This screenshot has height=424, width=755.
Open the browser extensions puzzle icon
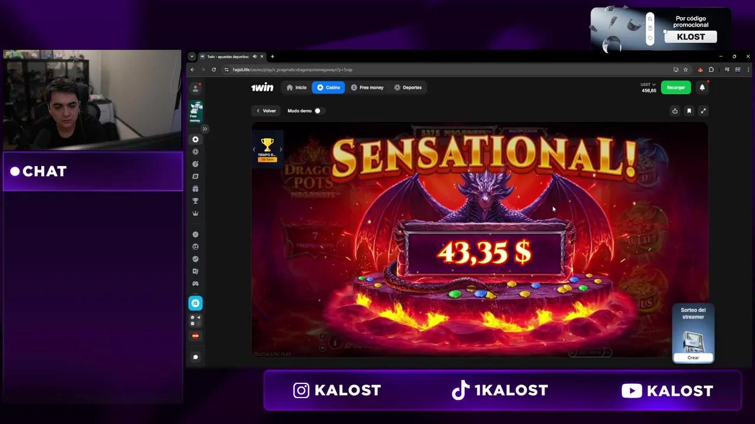click(711, 69)
